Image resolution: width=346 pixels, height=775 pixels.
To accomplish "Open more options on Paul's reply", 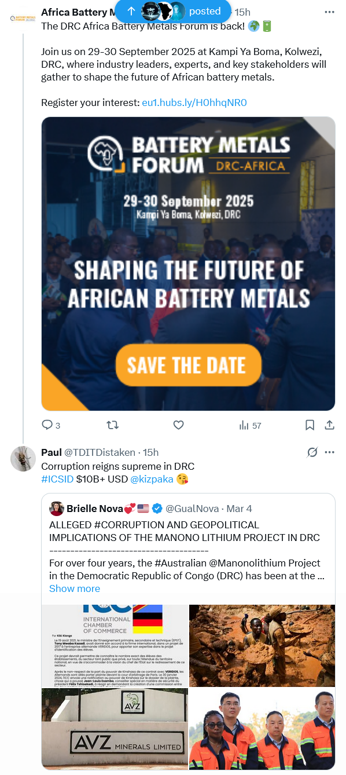I will pyautogui.click(x=329, y=452).
